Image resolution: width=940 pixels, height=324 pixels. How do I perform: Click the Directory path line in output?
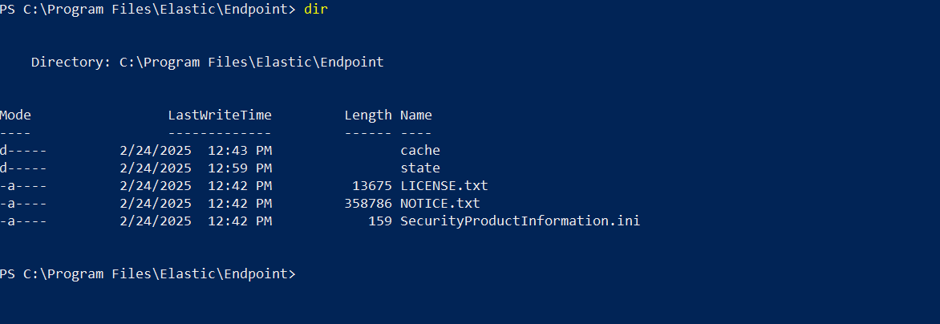207,62
